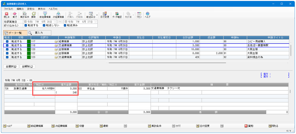Select the row titled コピー用紙購入

point(146,41)
